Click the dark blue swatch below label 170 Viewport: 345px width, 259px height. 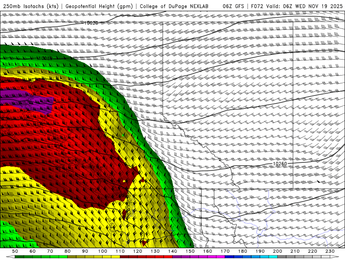229,257
